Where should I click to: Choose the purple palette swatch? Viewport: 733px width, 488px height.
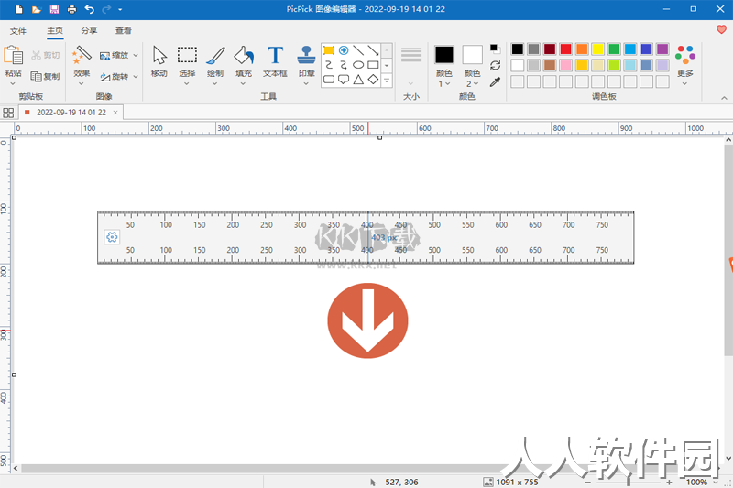tap(662, 49)
